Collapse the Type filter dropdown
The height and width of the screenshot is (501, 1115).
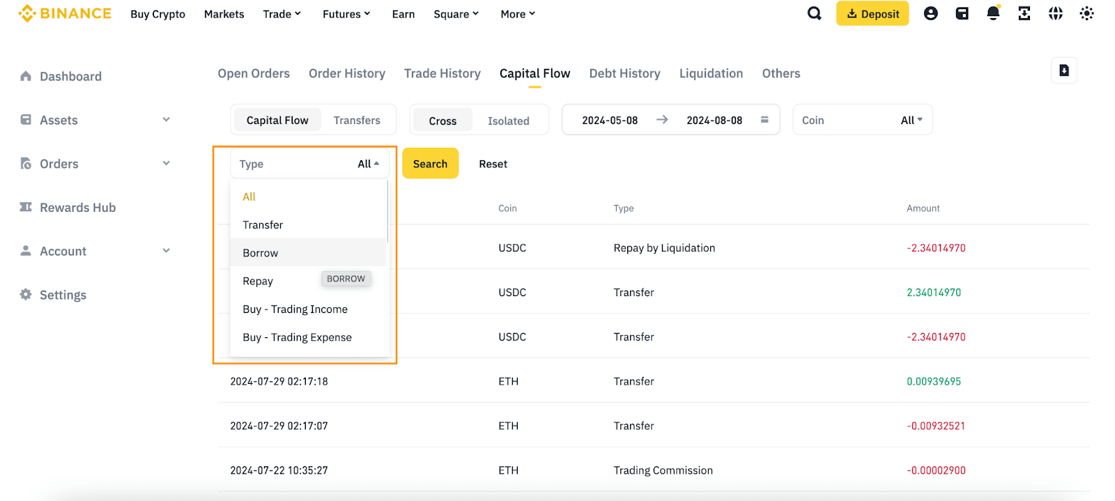click(x=309, y=164)
